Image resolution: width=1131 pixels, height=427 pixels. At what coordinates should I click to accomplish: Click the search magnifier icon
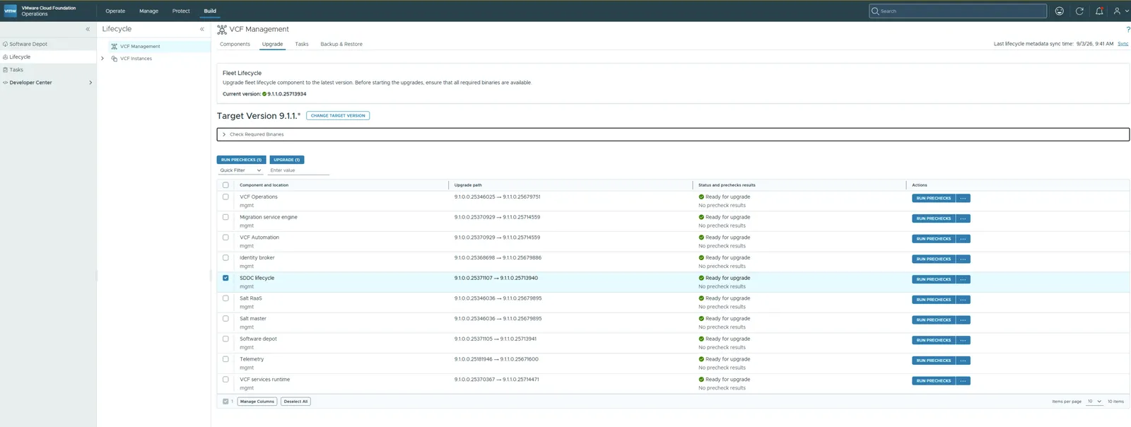[875, 11]
